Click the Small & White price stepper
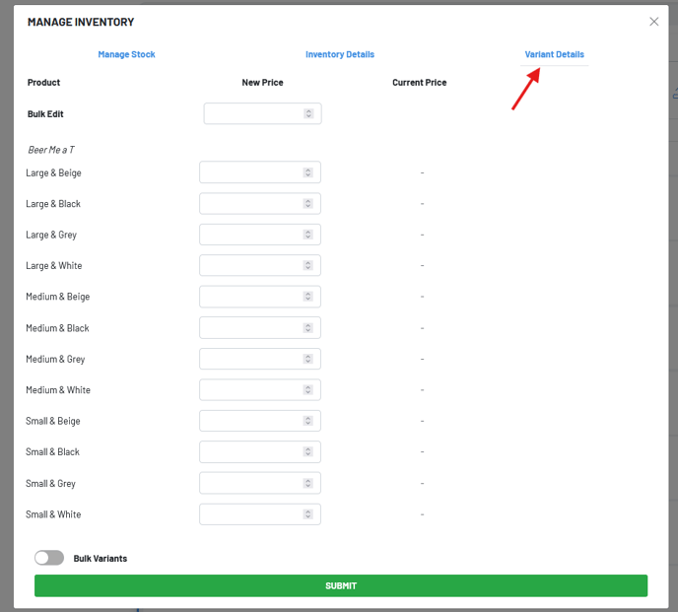This screenshot has width=678, height=612. 307,514
